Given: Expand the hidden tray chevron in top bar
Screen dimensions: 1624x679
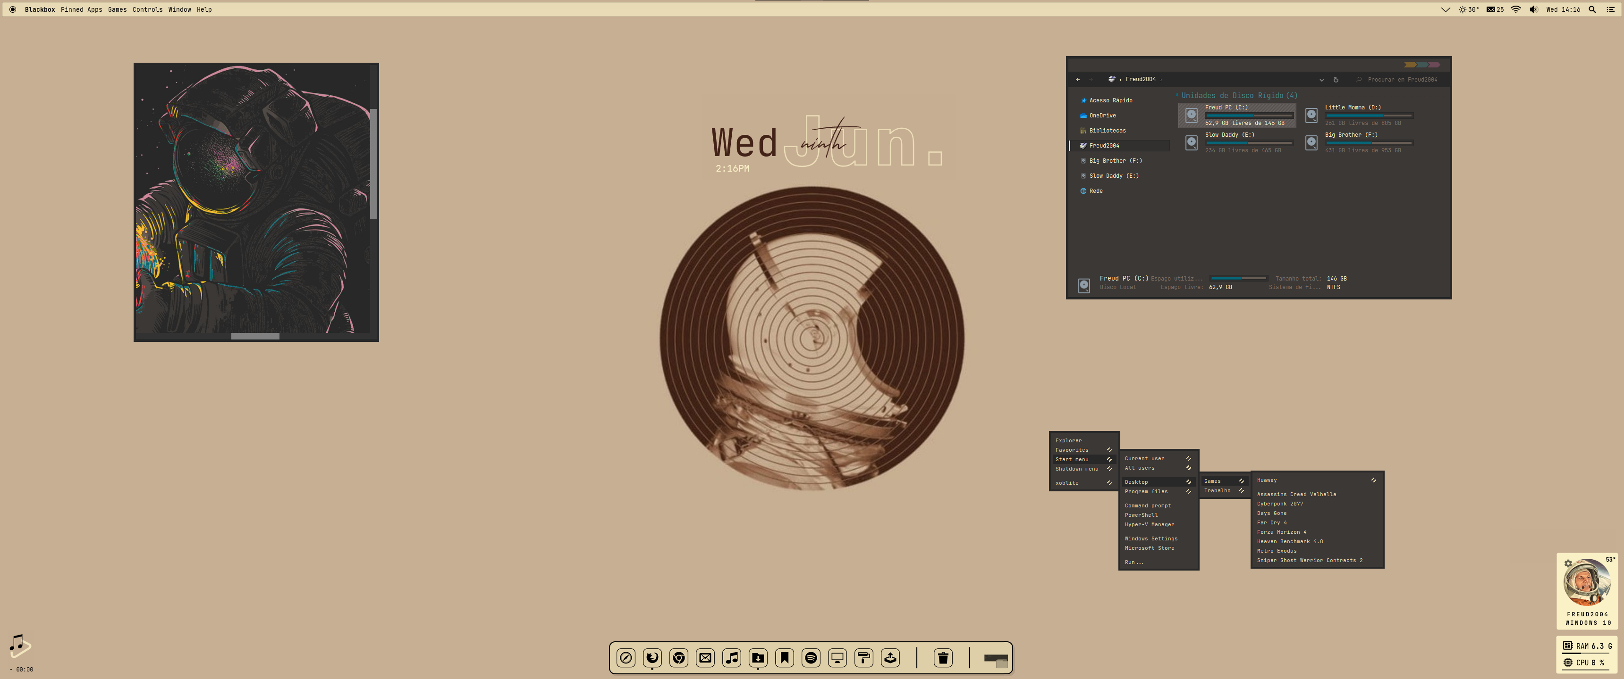Looking at the screenshot, I should (x=1445, y=9).
